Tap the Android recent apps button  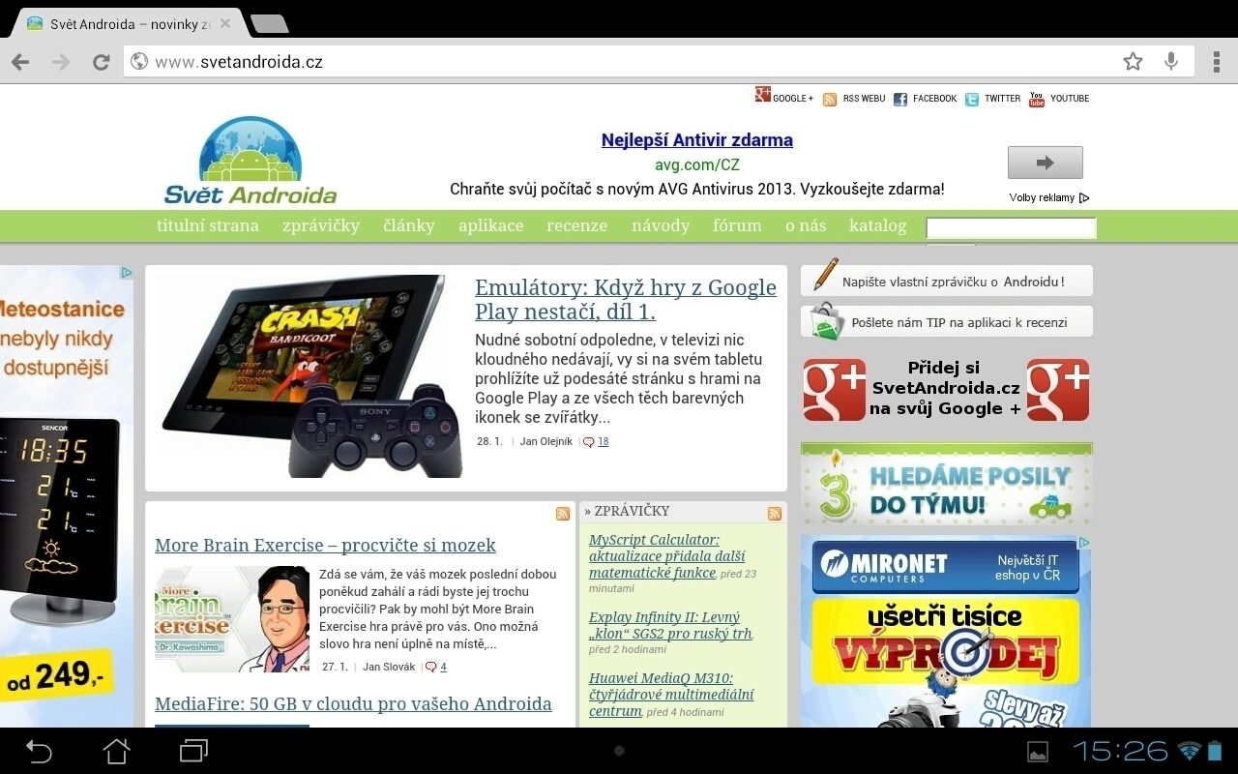[x=193, y=751]
